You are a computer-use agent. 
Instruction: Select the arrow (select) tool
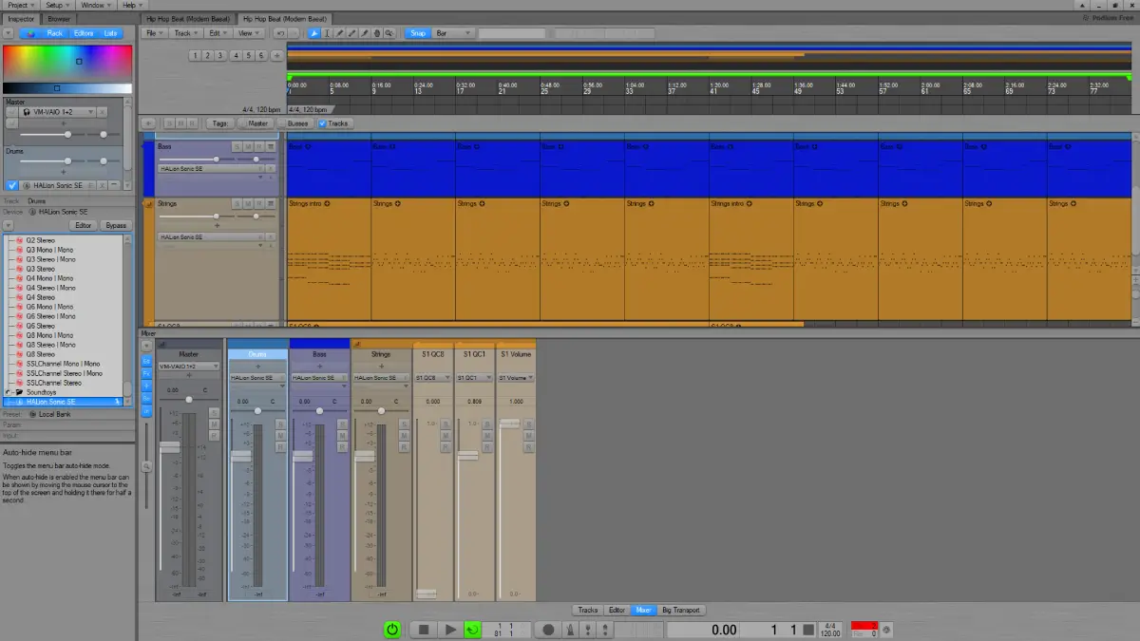click(315, 33)
